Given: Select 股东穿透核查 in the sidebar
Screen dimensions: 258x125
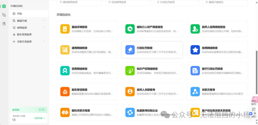Looking at the screenshot, I should pos(28,35).
